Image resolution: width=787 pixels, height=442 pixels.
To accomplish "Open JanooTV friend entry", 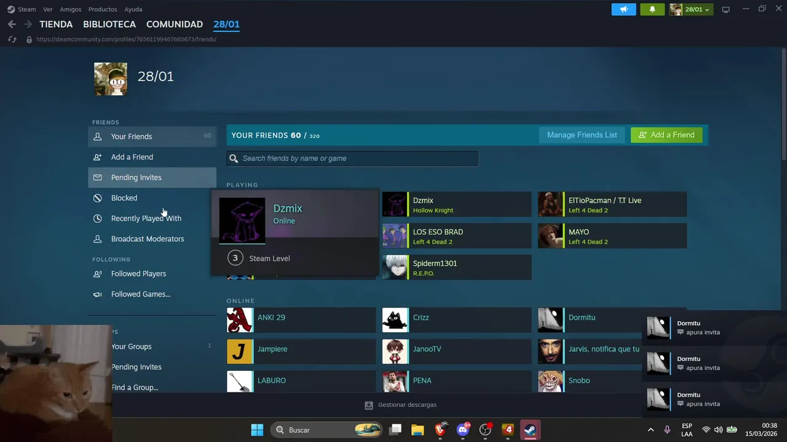I will (x=457, y=352).
